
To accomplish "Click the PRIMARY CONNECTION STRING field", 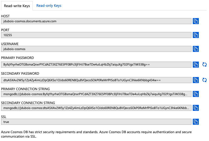I will click(96, 94).
